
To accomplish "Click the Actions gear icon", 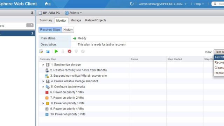I will (66, 13).
